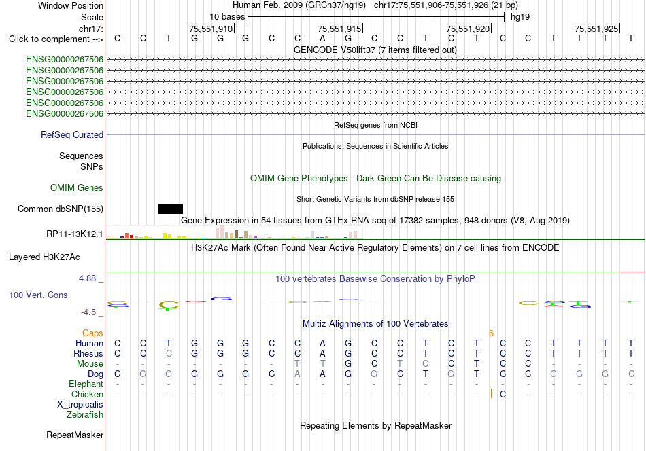
Task: Click 'Multiz Alignments of 100 Vertebrates' title
Action: [x=375, y=323]
